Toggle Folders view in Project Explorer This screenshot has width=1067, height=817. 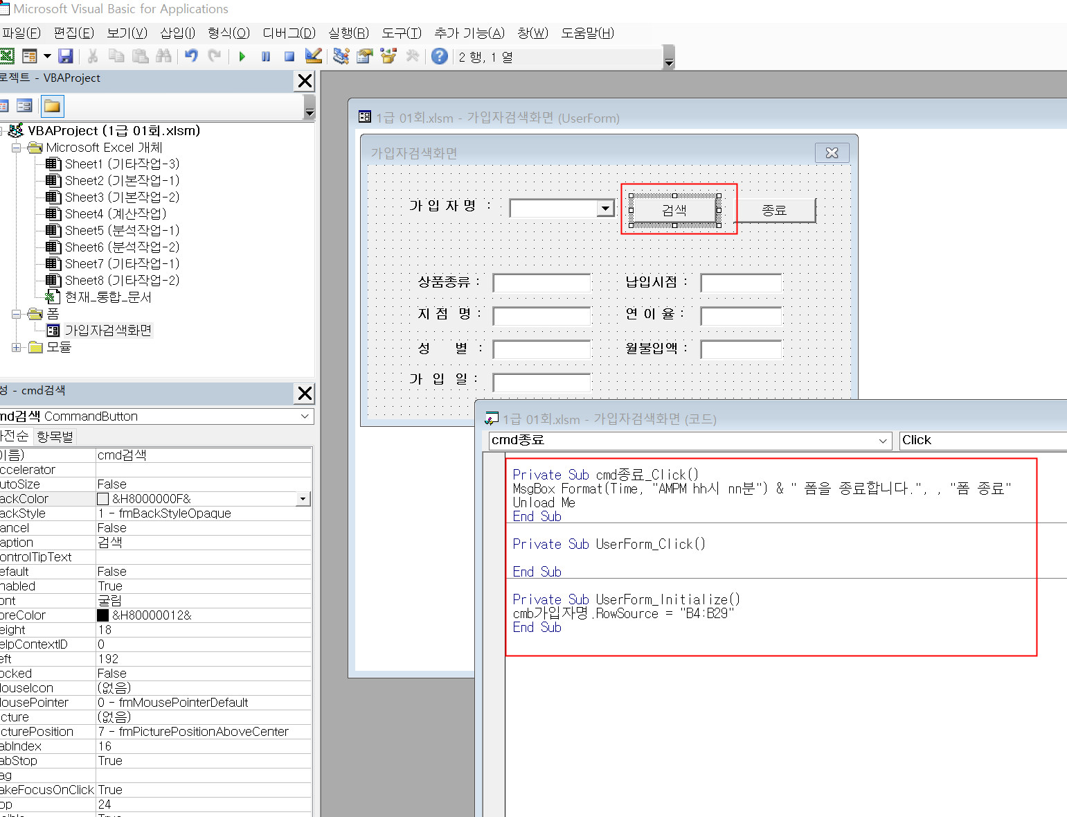tap(52, 106)
